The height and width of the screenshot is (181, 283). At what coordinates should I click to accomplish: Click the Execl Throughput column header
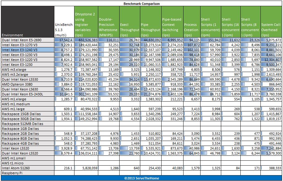tap(129, 22)
